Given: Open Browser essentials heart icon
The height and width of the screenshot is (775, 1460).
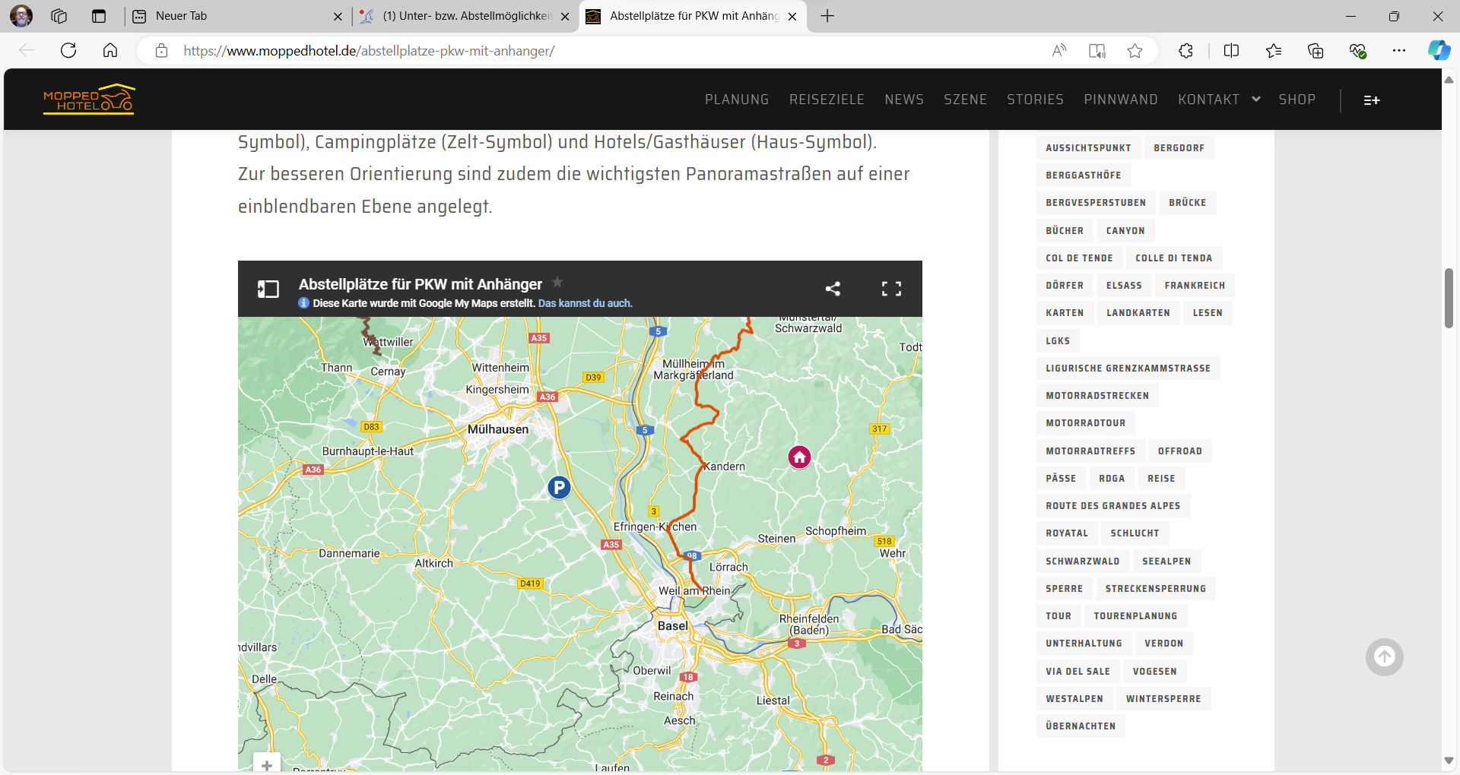Looking at the screenshot, I should [x=1357, y=51].
